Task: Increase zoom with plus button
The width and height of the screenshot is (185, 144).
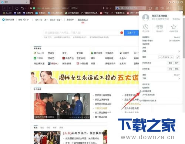Action: 172,57
